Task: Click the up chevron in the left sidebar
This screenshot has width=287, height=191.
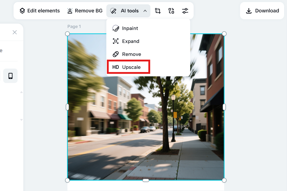Action: click(x=21, y=92)
